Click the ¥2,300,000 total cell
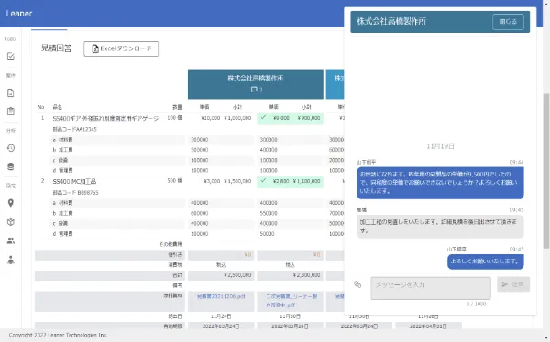 [x=306, y=275]
